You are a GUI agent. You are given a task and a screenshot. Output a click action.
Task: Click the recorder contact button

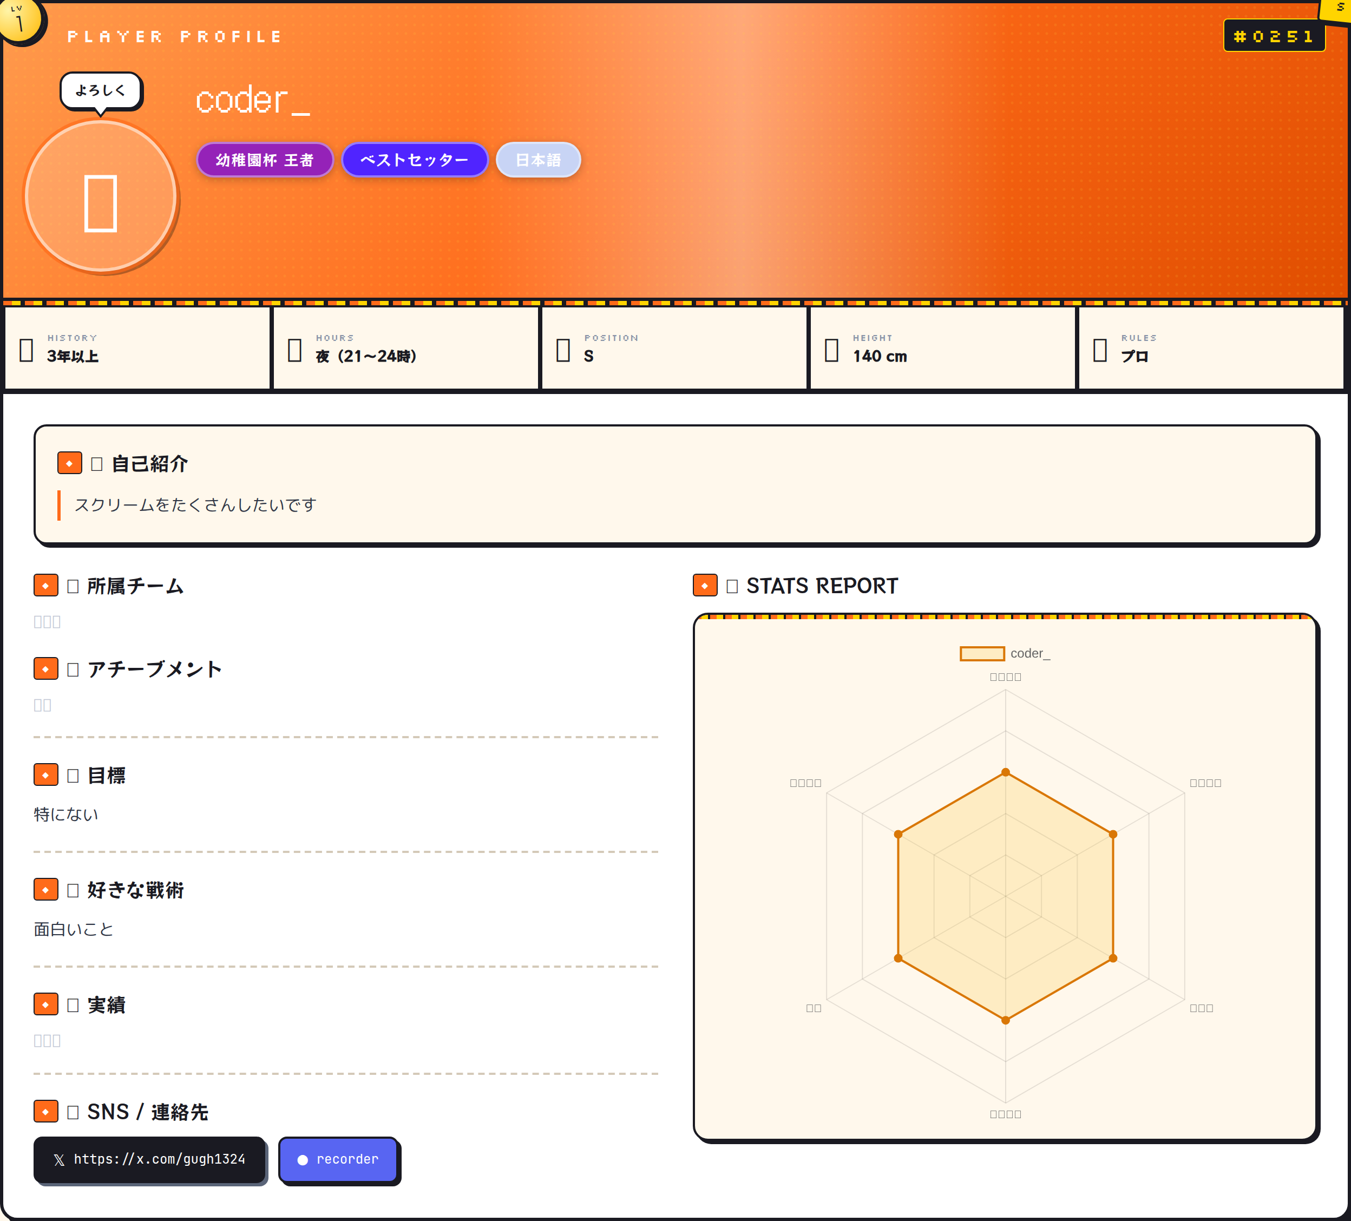pos(338,1159)
